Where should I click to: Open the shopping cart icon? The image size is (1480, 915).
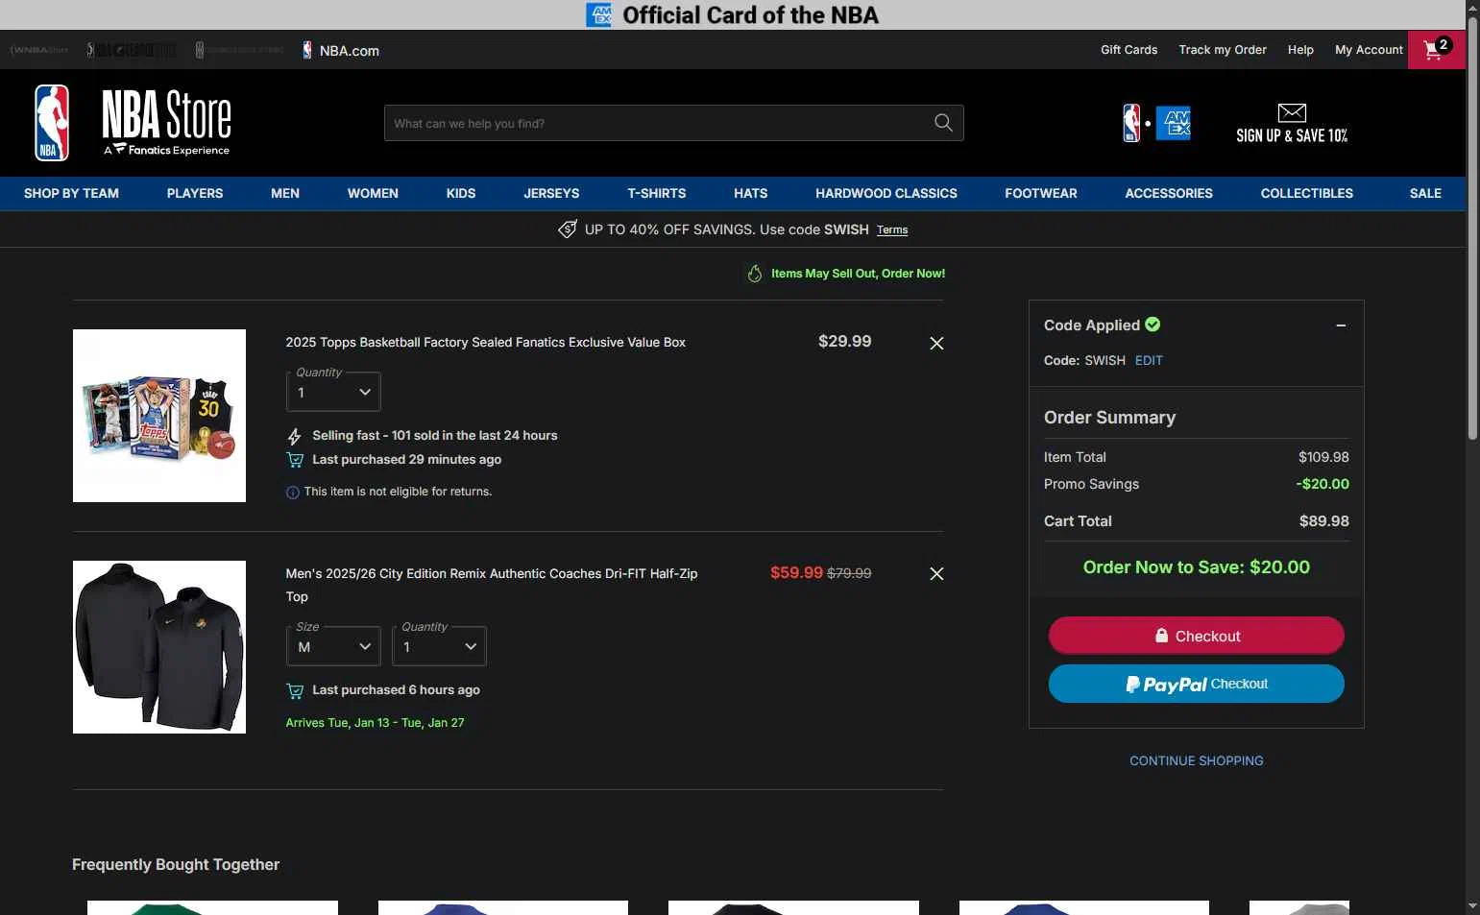coord(1436,50)
